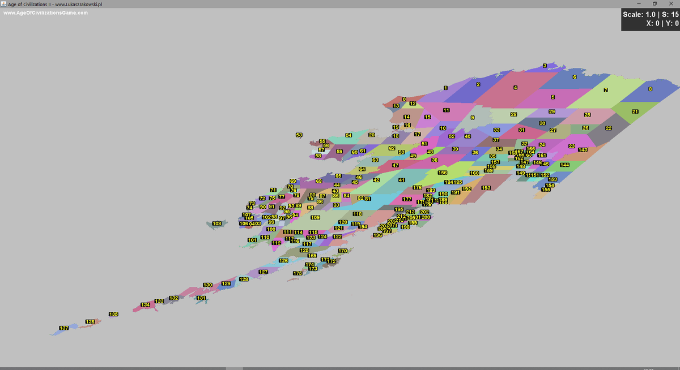The height and width of the screenshot is (370, 680).
Task: Select province label 39
Action: coord(455,149)
